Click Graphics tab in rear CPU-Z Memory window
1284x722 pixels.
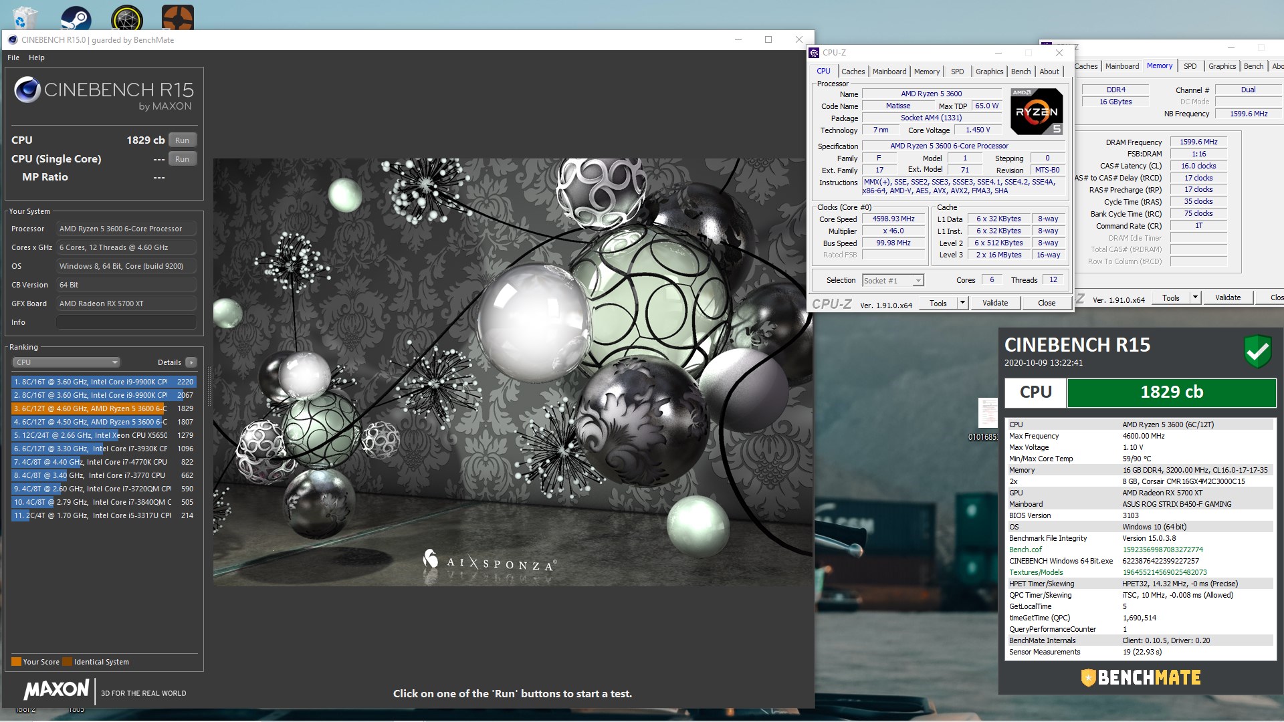(1222, 66)
